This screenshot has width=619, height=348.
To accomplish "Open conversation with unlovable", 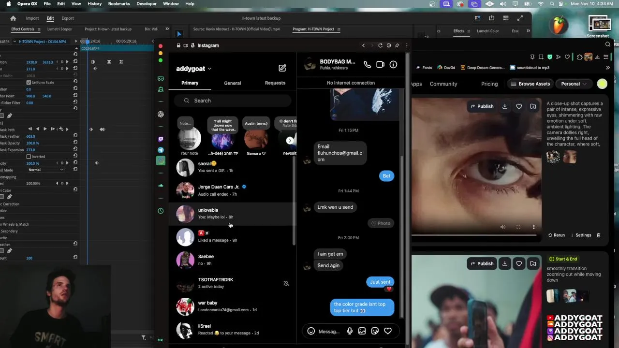I will pyautogui.click(x=233, y=214).
